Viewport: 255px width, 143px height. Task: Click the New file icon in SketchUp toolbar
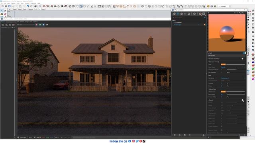pos(3,6)
